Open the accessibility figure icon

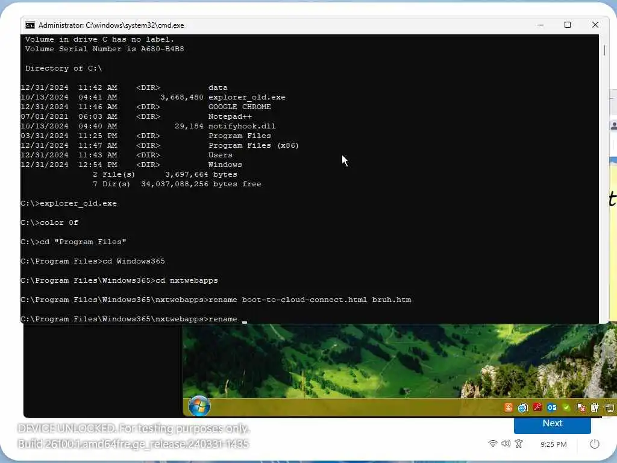pyautogui.click(x=519, y=444)
